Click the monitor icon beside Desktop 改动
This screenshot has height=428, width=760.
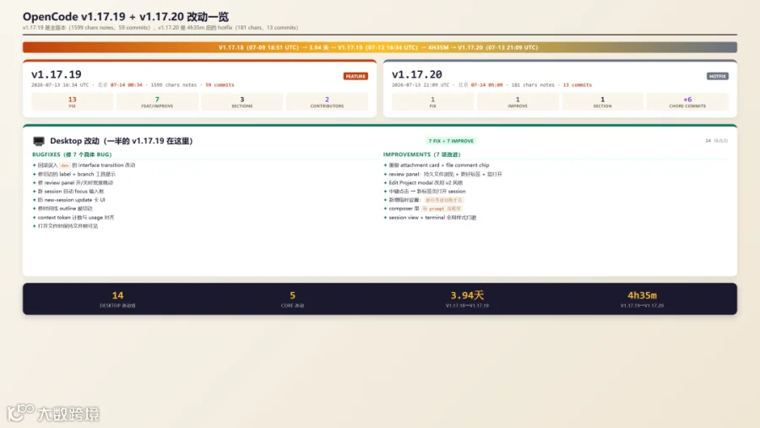tap(38, 141)
